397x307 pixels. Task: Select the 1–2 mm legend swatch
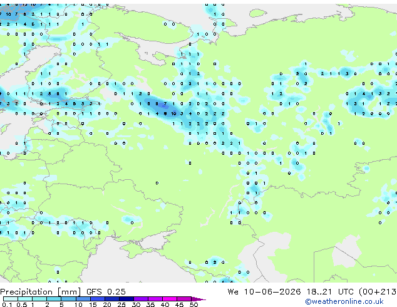click(x=39, y=299)
